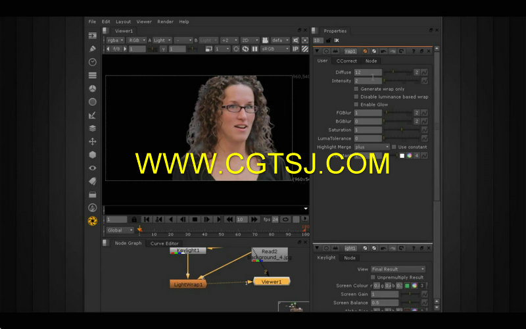The width and height of the screenshot is (526, 329).
Task: Open the MetaData nodes tag icon
Action: coord(93,182)
